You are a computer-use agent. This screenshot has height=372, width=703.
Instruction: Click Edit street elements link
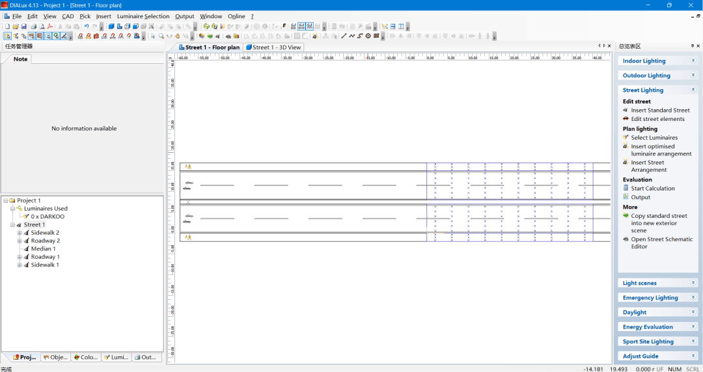pyautogui.click(x=657, y=119)
